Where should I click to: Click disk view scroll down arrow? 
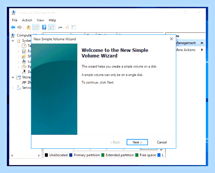pyautogui.click(x=161, y=149)
